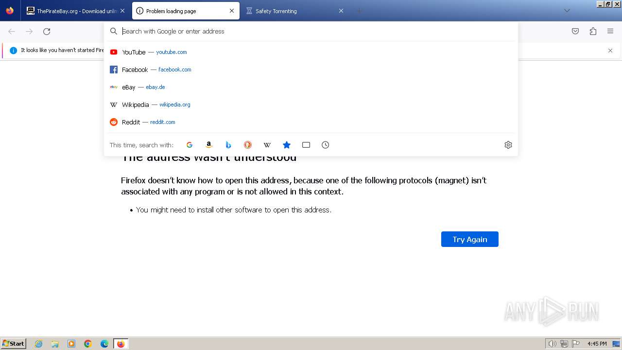This screenshot has height=350, width=622.
Task: Click the address bar search field
Action: coord(311,31)
